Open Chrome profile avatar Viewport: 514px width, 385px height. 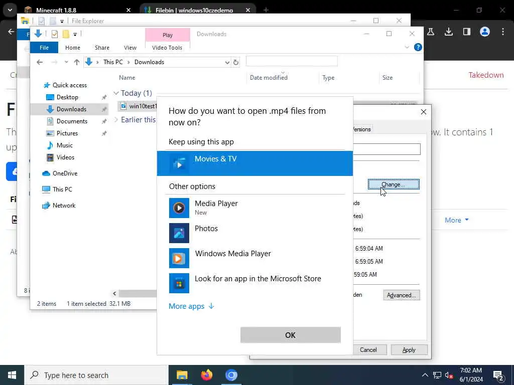tap(484, 32)
